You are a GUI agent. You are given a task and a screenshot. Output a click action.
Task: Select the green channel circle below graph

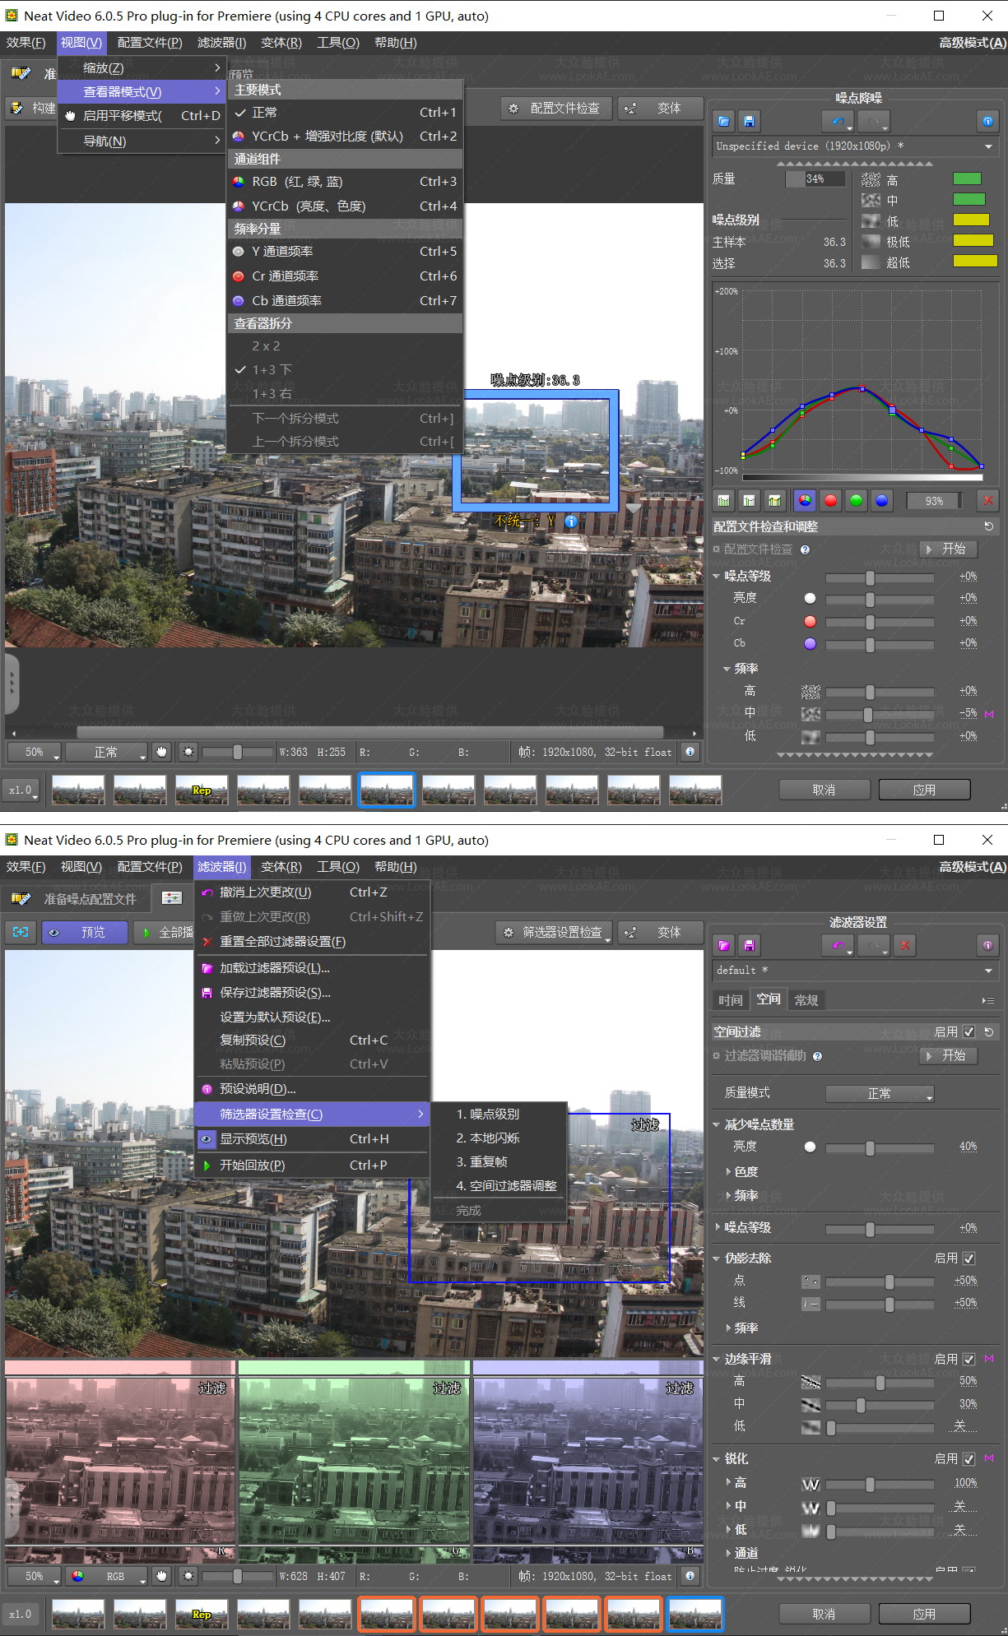(x=856, y=500)
